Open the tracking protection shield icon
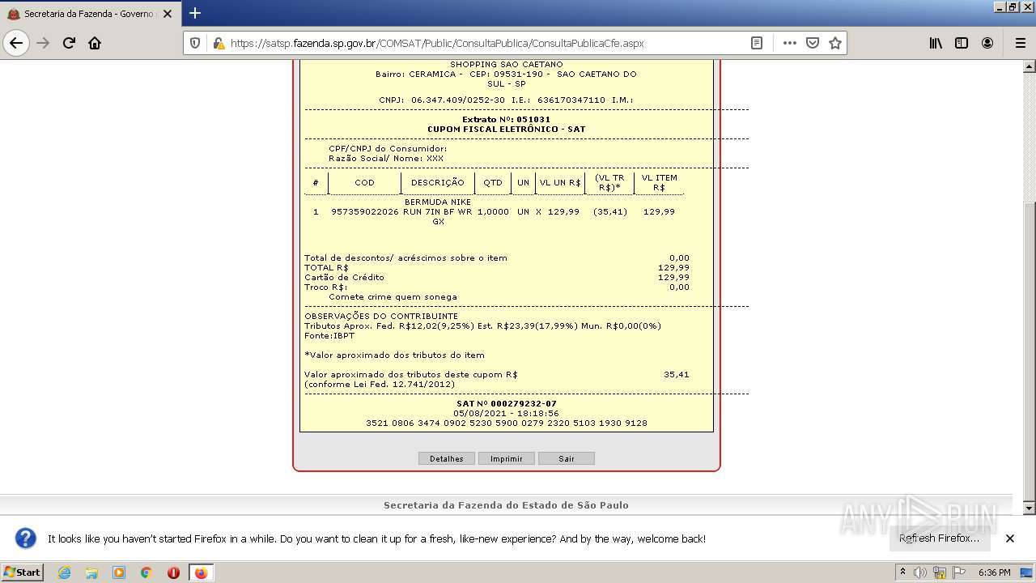 pyautogui.click(x=195, y=43)
